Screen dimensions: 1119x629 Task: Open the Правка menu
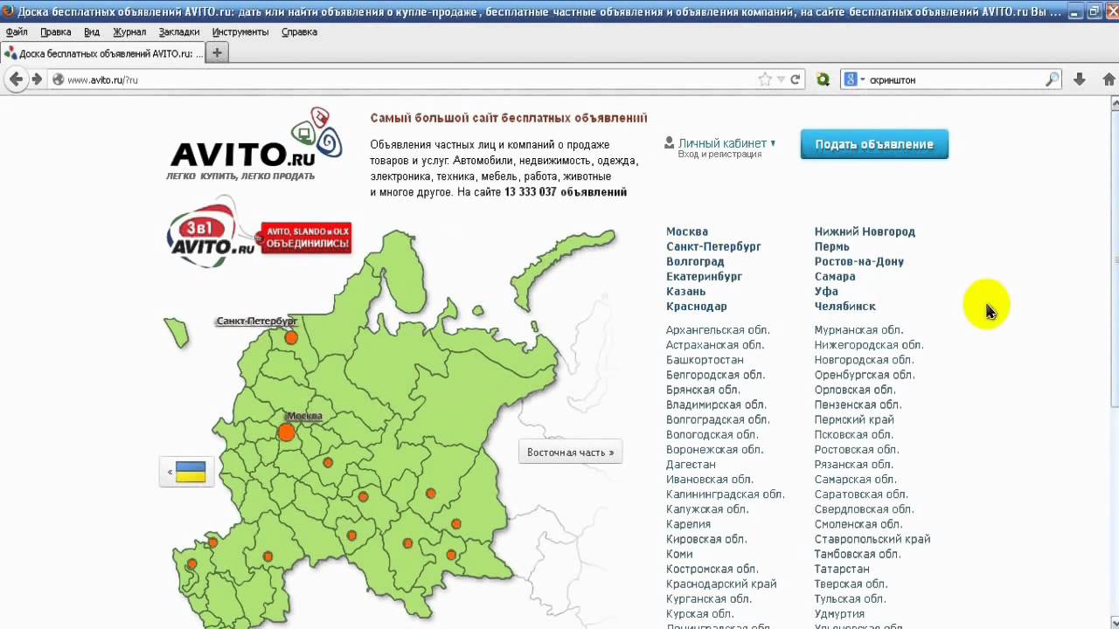[x=56, y=31]
